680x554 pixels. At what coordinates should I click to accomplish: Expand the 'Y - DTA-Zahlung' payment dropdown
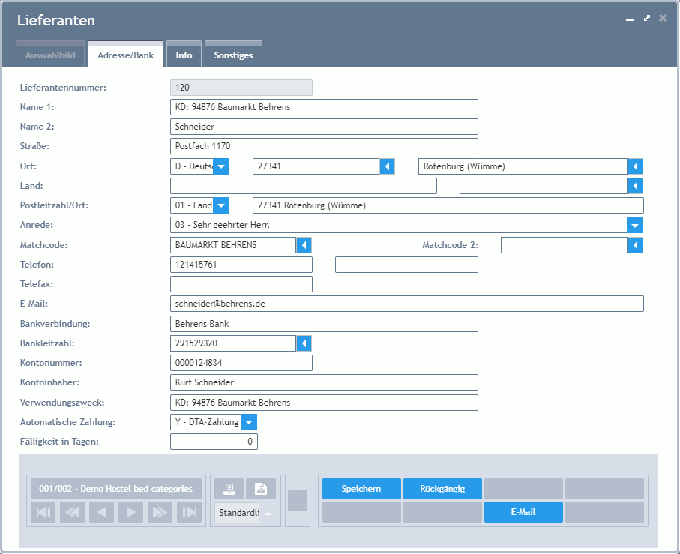point(249,422)
